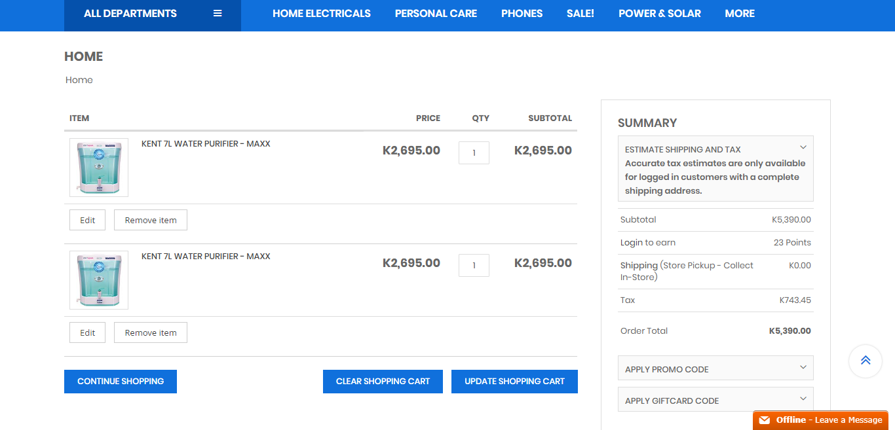
Task: Expand the Estimate Shipping and Tax section chevron
Action: (803, 147)
